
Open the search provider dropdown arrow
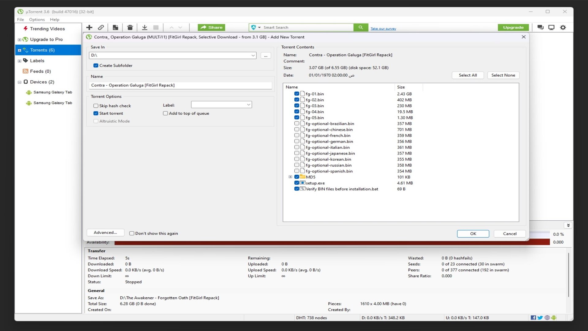pos(259,28)
